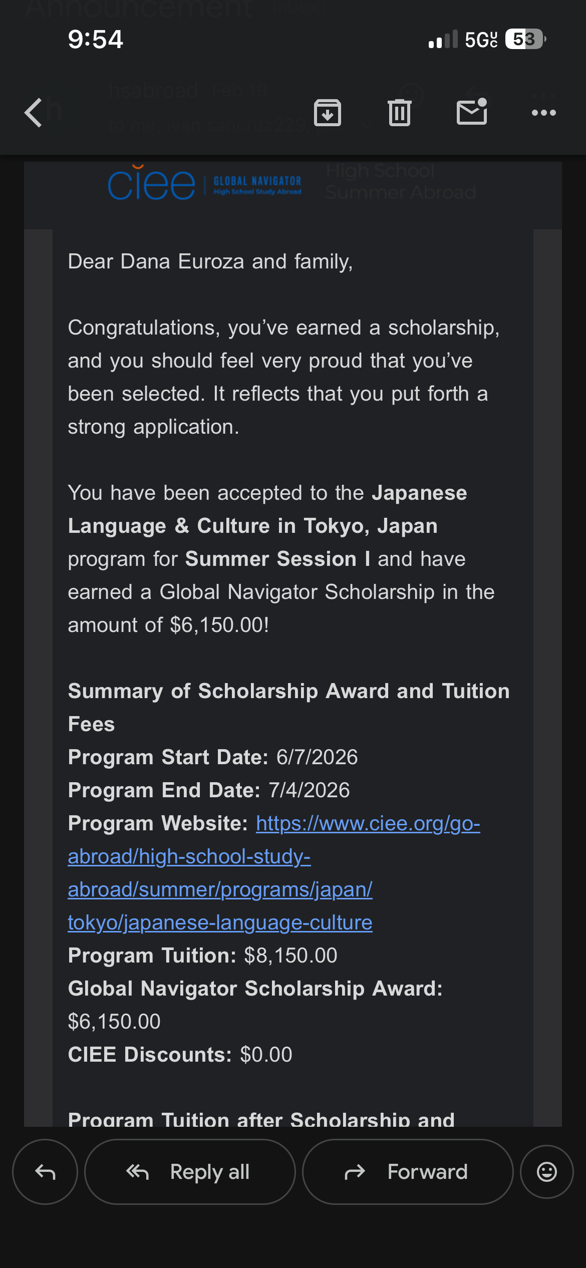Tap the Global Navigator logo text
Screen dimensions: 586x1268
[x=257, y=185]
